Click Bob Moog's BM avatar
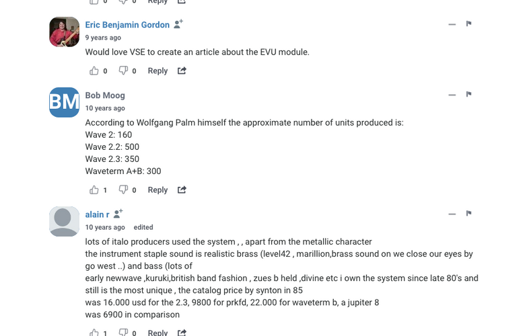The height and width of the screenshot is (336, 525). pyautogui.click(x=65, y=102)
